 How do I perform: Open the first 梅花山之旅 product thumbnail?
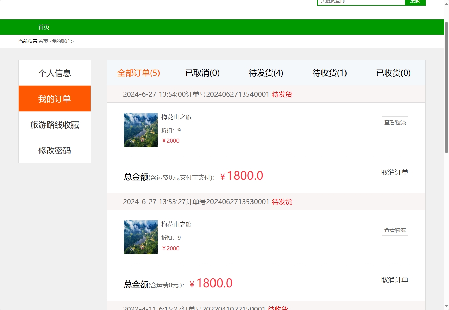[x=141, y=130]
